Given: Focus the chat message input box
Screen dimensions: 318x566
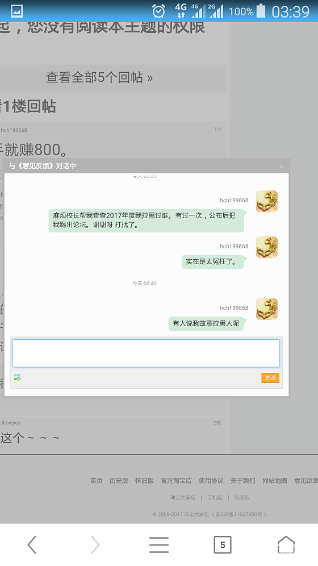Looking at the screenshot, I should pyautogui.click(x=146, y=353).
